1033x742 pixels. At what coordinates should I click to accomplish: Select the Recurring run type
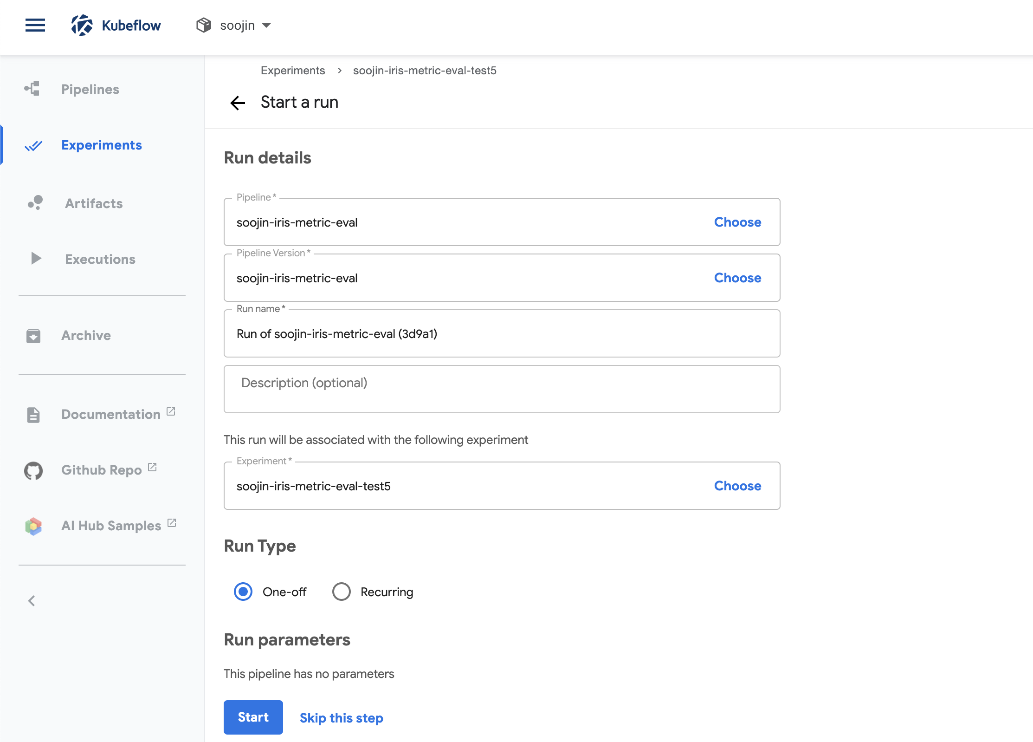(x=342, y=592)
